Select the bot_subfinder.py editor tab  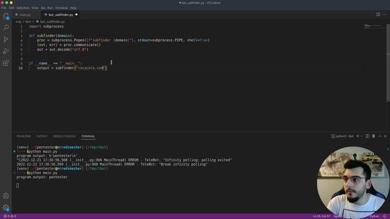[61, 15]
